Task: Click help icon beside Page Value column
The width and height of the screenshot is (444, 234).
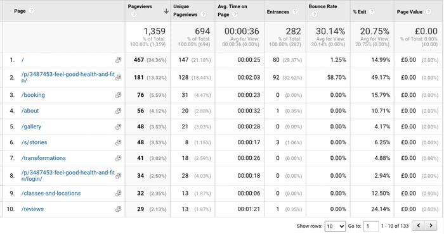Action: 428,11
